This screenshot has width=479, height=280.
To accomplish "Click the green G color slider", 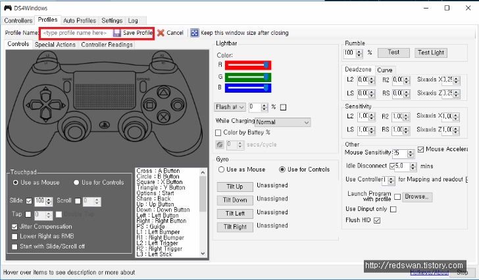I will coord(248,77).
